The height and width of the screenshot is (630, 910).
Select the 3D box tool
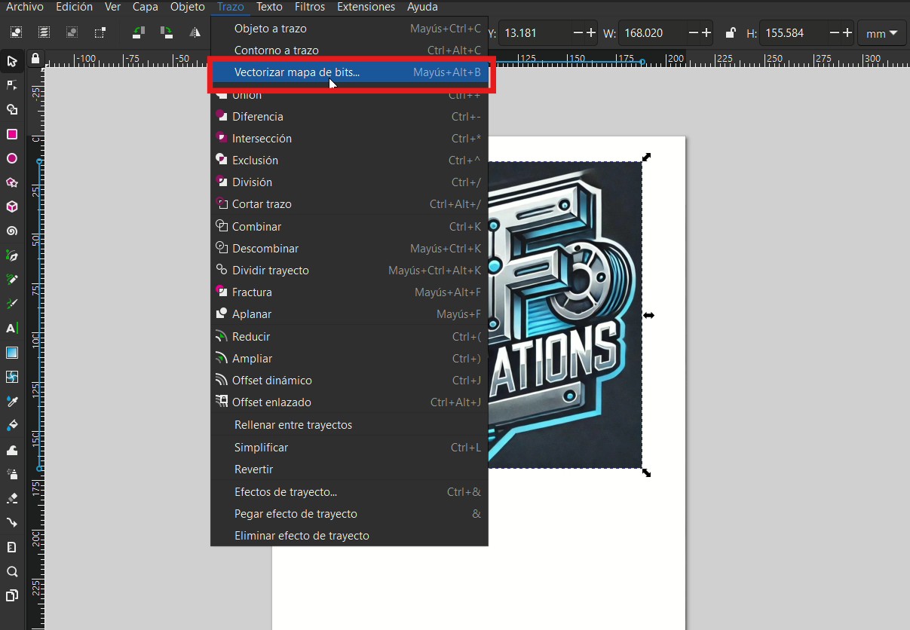click(x=12, y=206)
